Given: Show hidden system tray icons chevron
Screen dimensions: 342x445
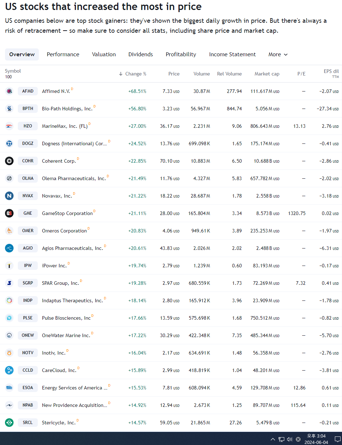Looking at the screenshot, I should pyautogui.click(x=273, y=439).
